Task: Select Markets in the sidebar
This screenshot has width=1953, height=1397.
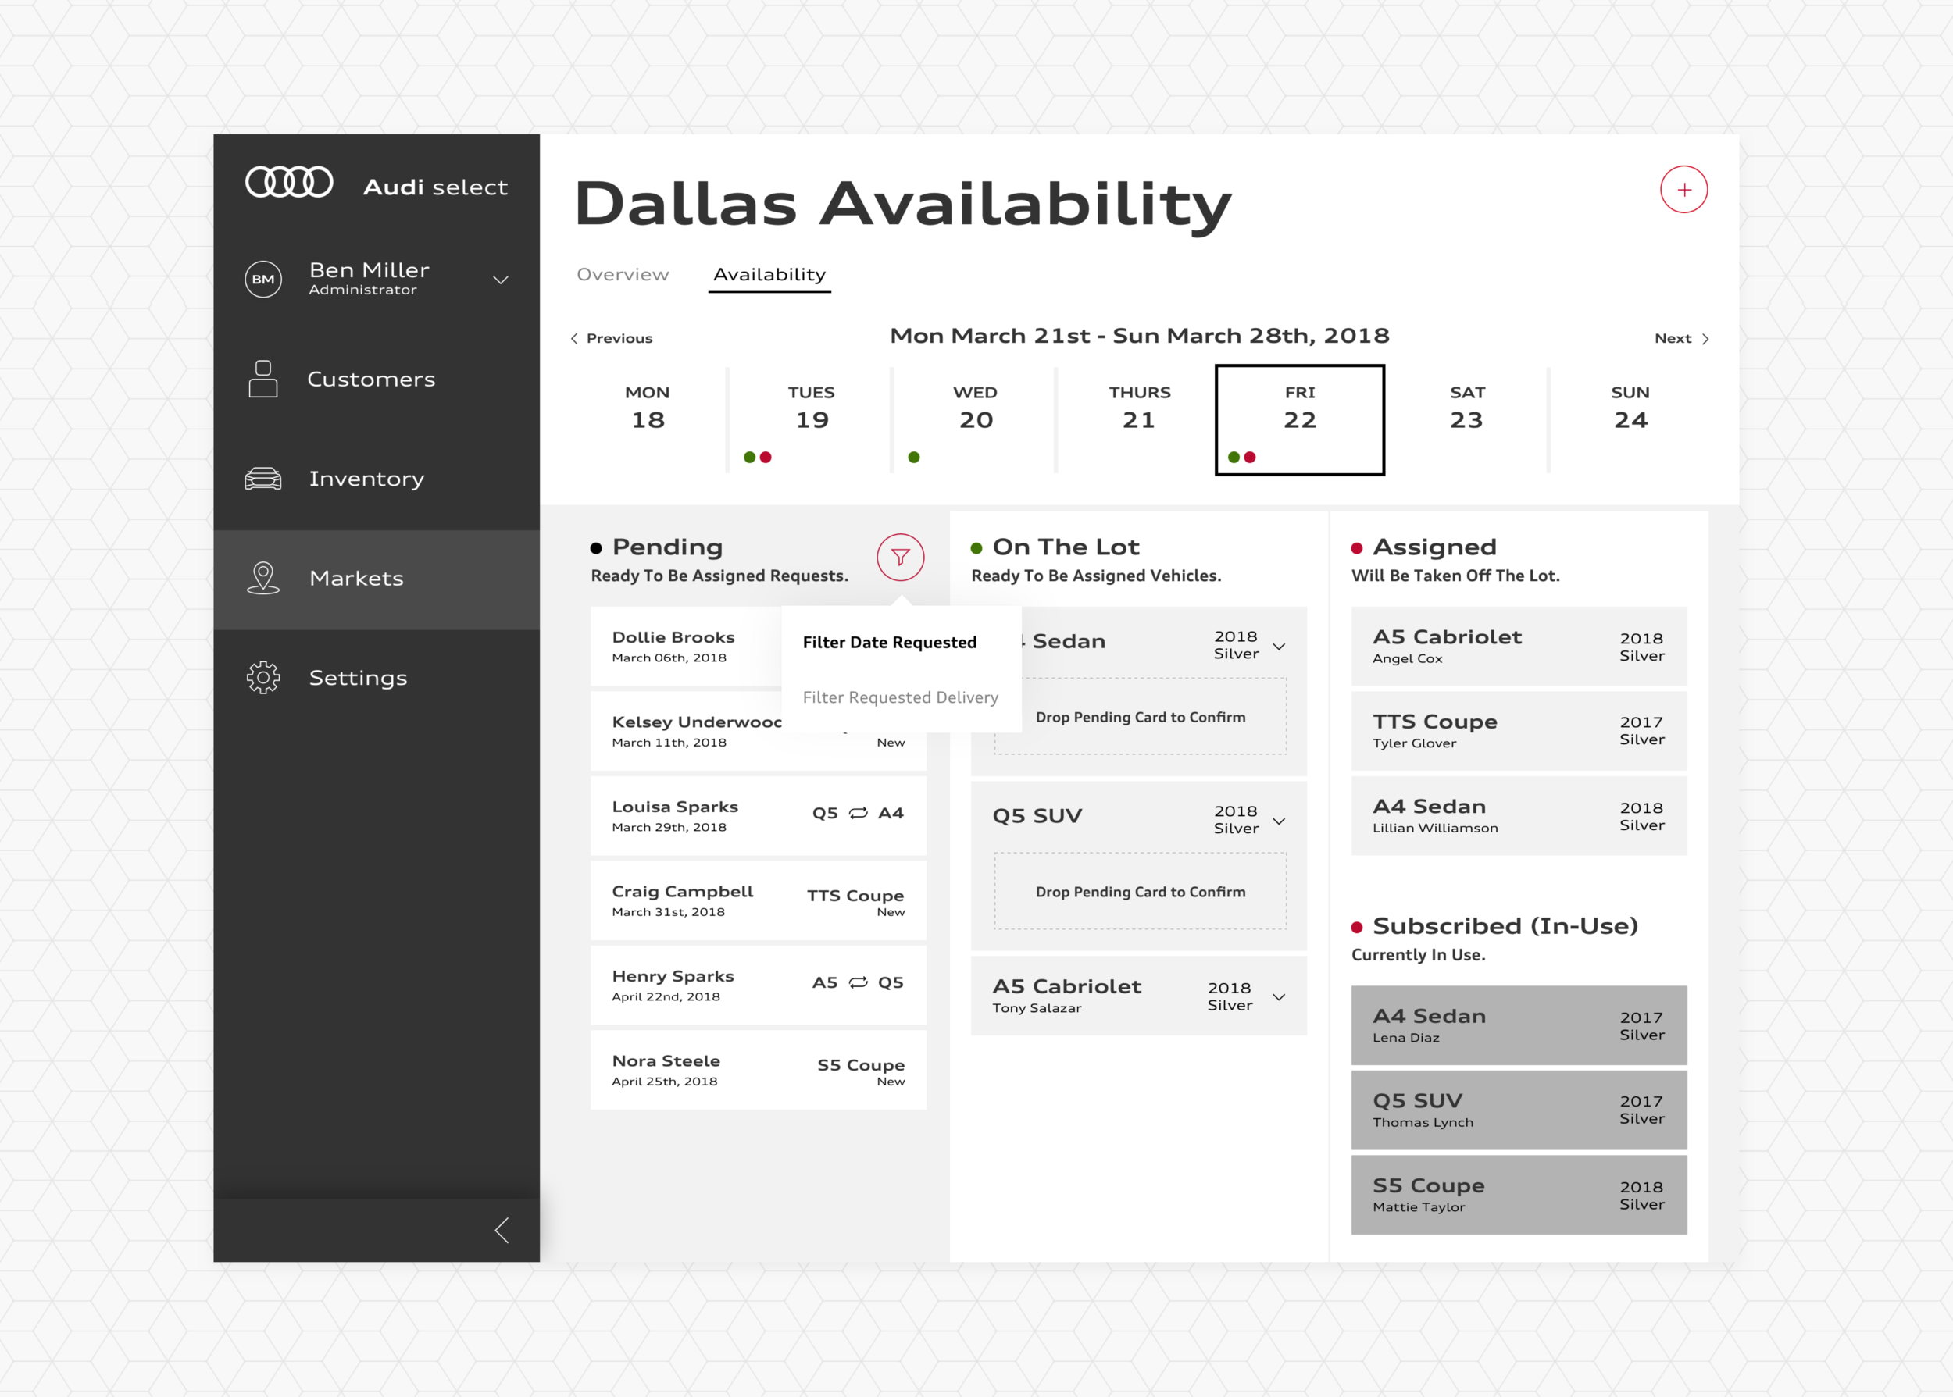Action: click(377, 579)
